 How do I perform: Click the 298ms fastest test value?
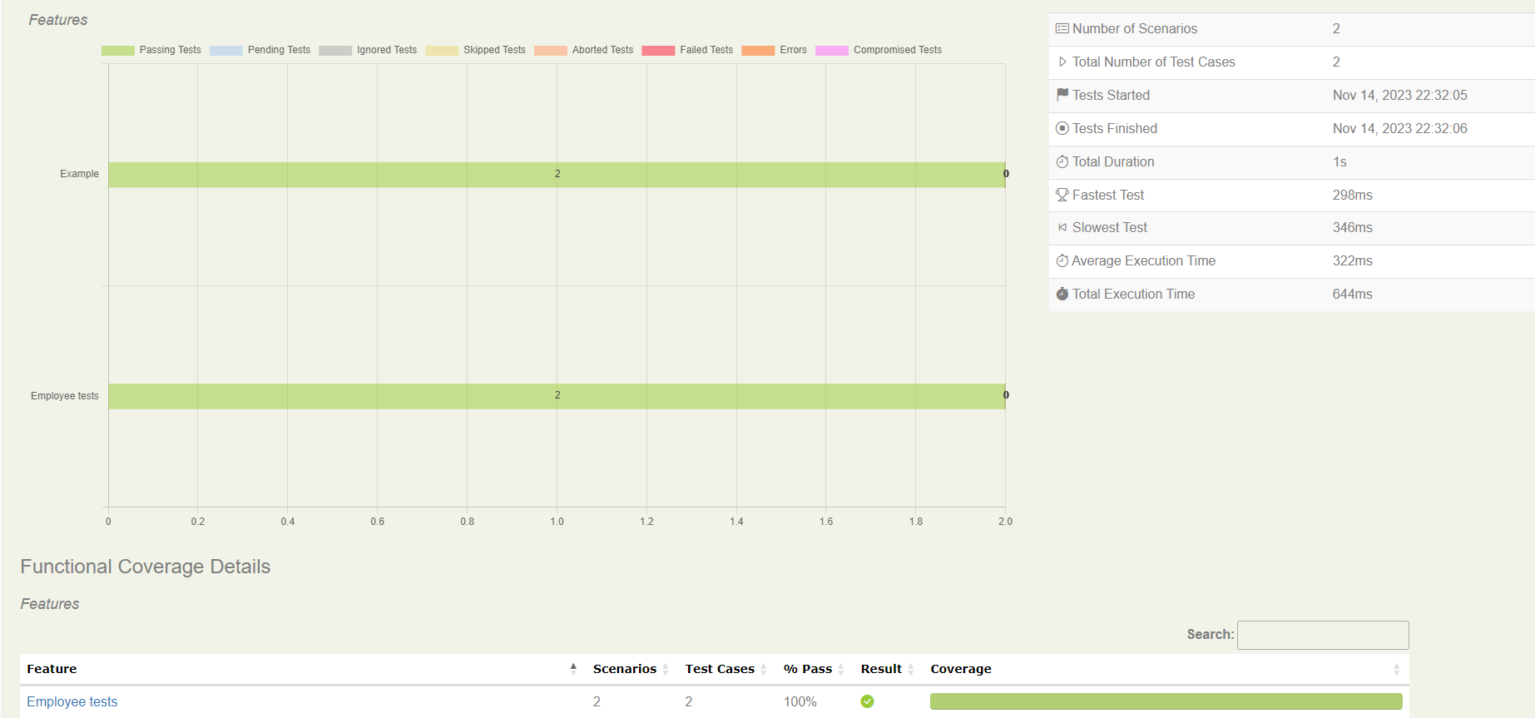1352,195
